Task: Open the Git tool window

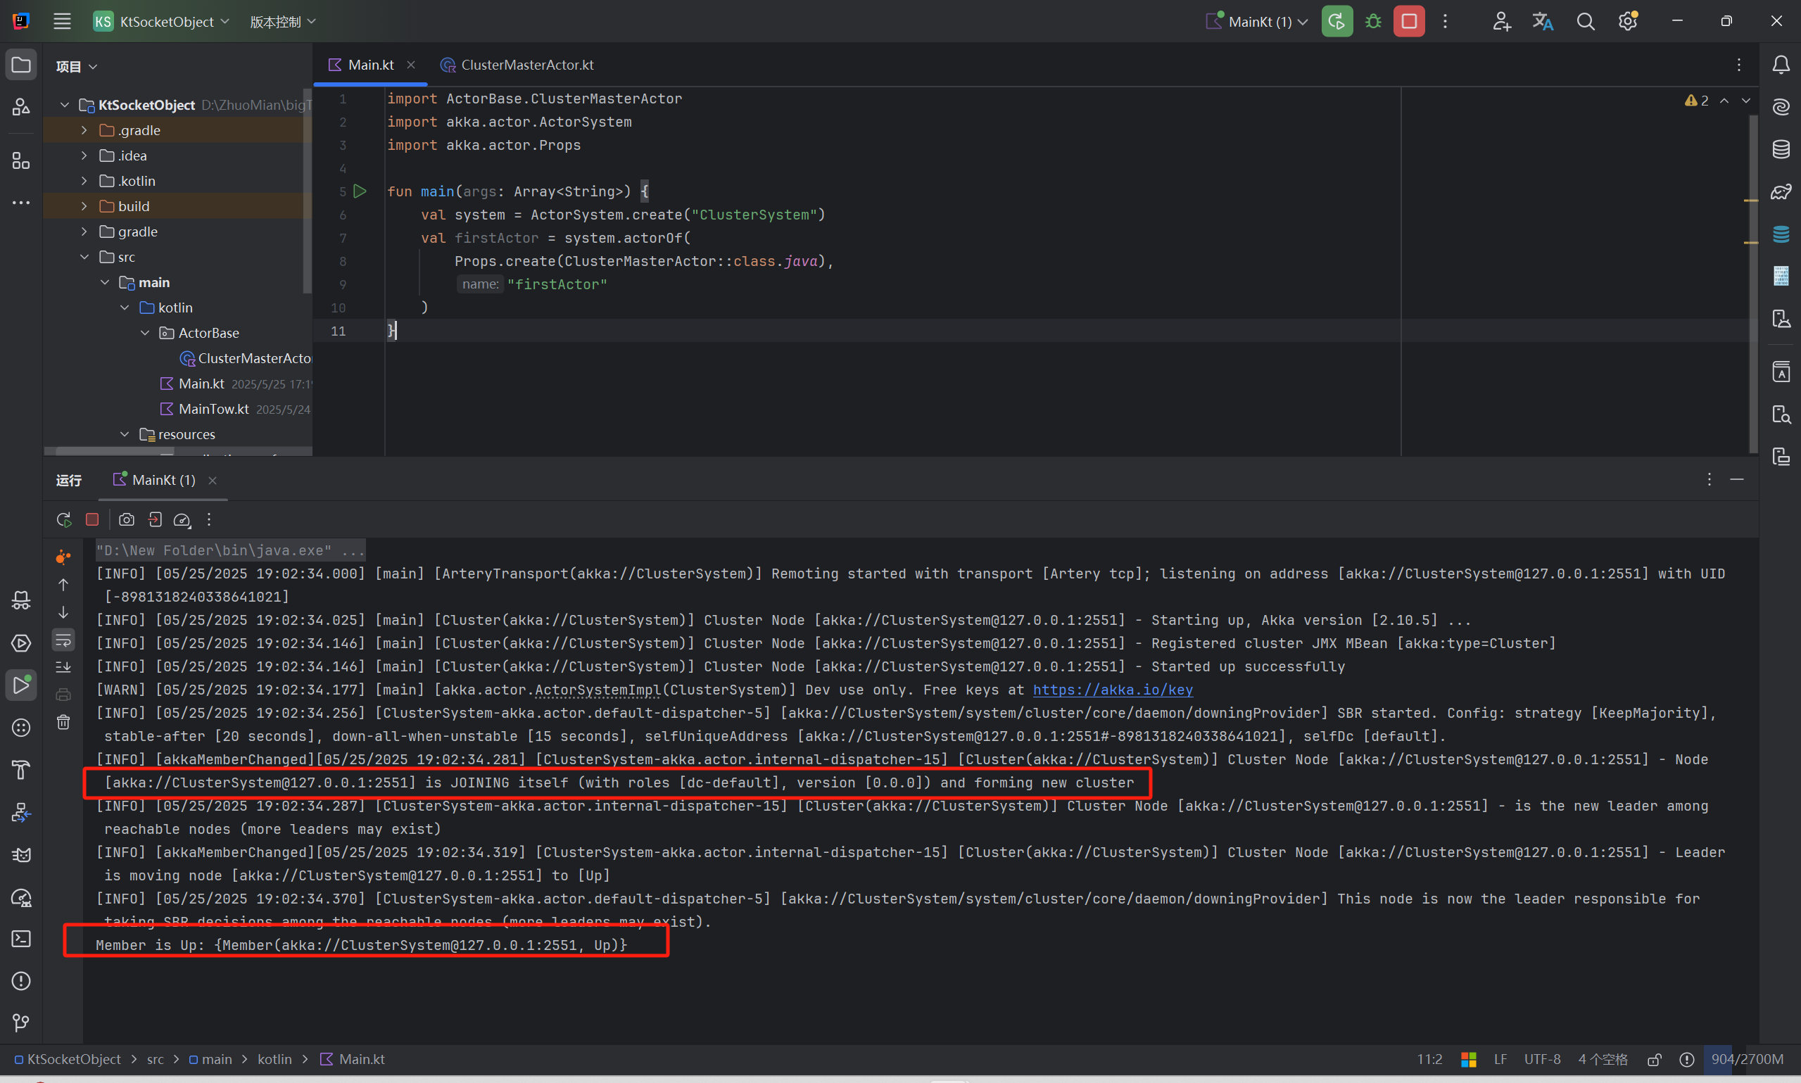Action: (x=21, y=1023)
